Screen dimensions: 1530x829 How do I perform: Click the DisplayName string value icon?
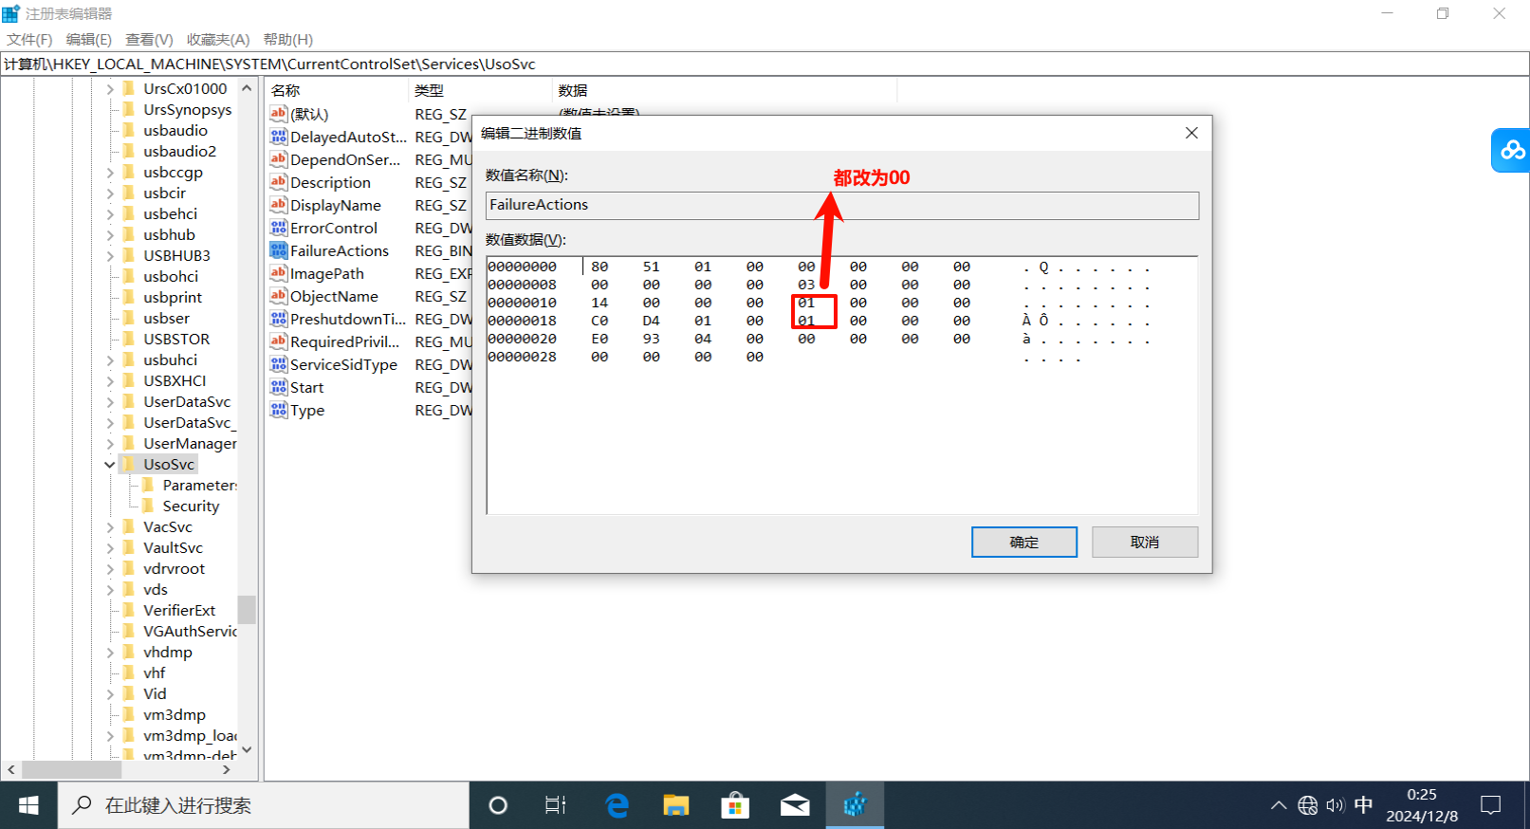click(x=278, y=205)
